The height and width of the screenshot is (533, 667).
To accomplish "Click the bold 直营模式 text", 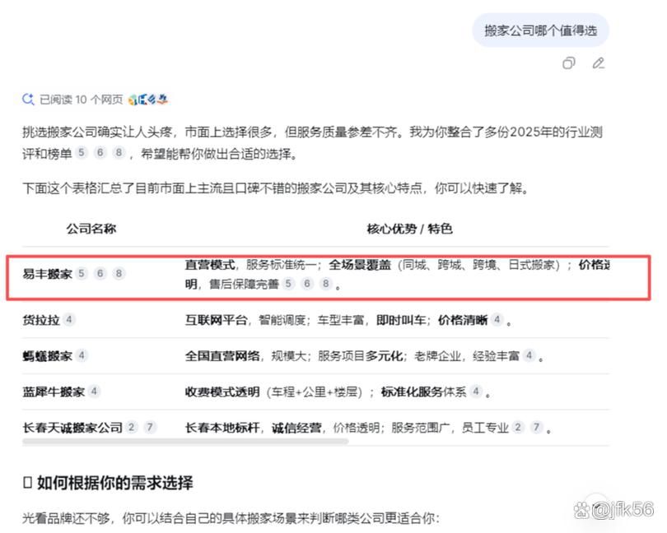I will pyautogui.click(x=210, y=265).
